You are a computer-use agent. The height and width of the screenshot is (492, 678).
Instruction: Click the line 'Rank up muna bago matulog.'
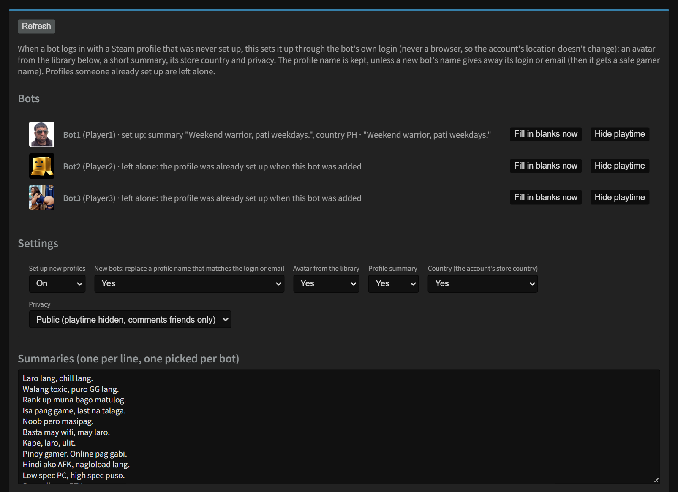tap(74, 400)
